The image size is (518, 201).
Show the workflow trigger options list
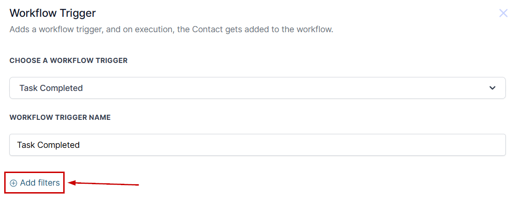pyautogui.click(x=257, y=88)
